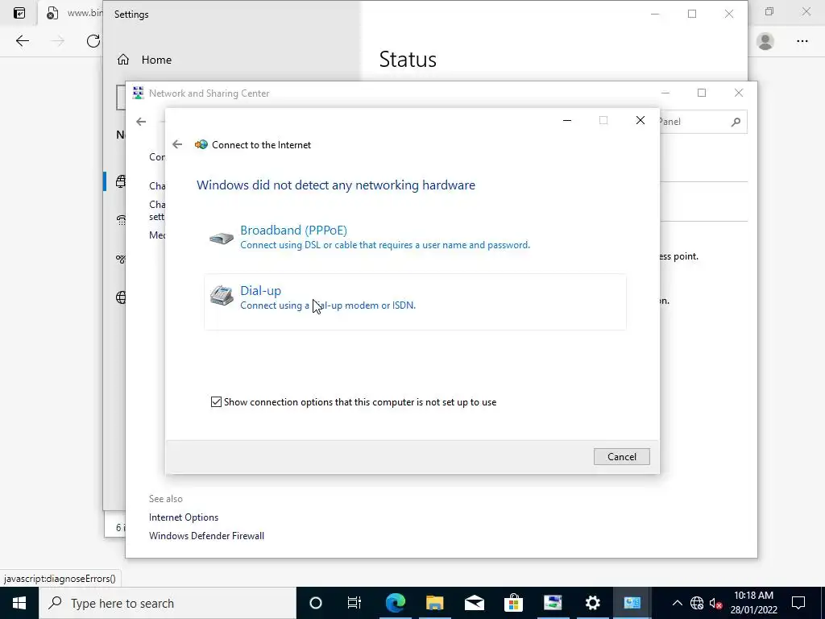This screenshot has height=619, width=825.
Task: Open Internet Options under See also
Action: point(184,517)
